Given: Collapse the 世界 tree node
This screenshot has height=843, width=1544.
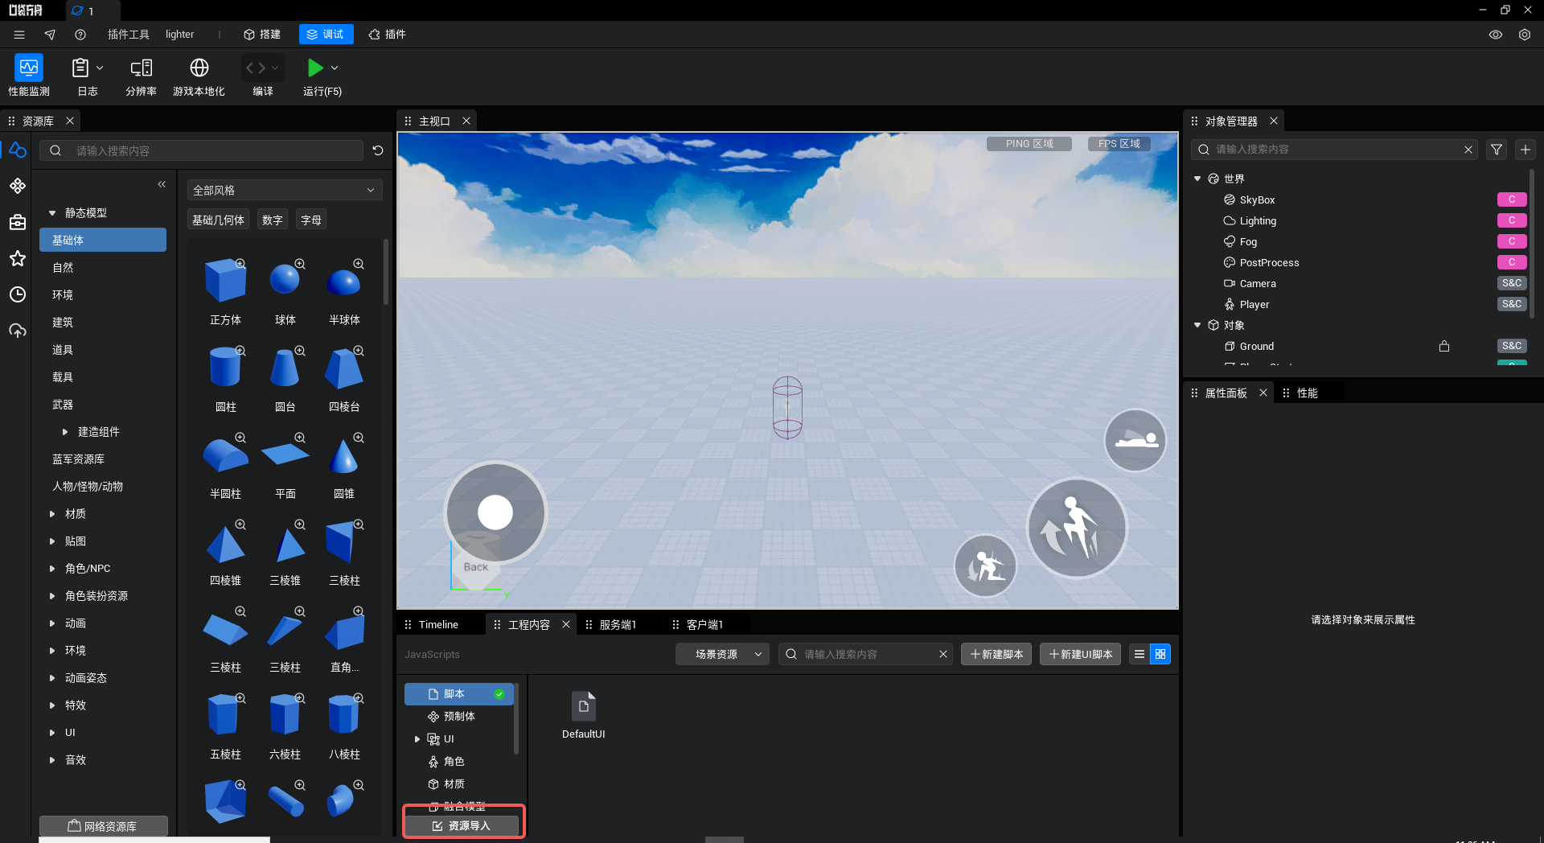Looking at the screenshot, I should pos(1197,179).
